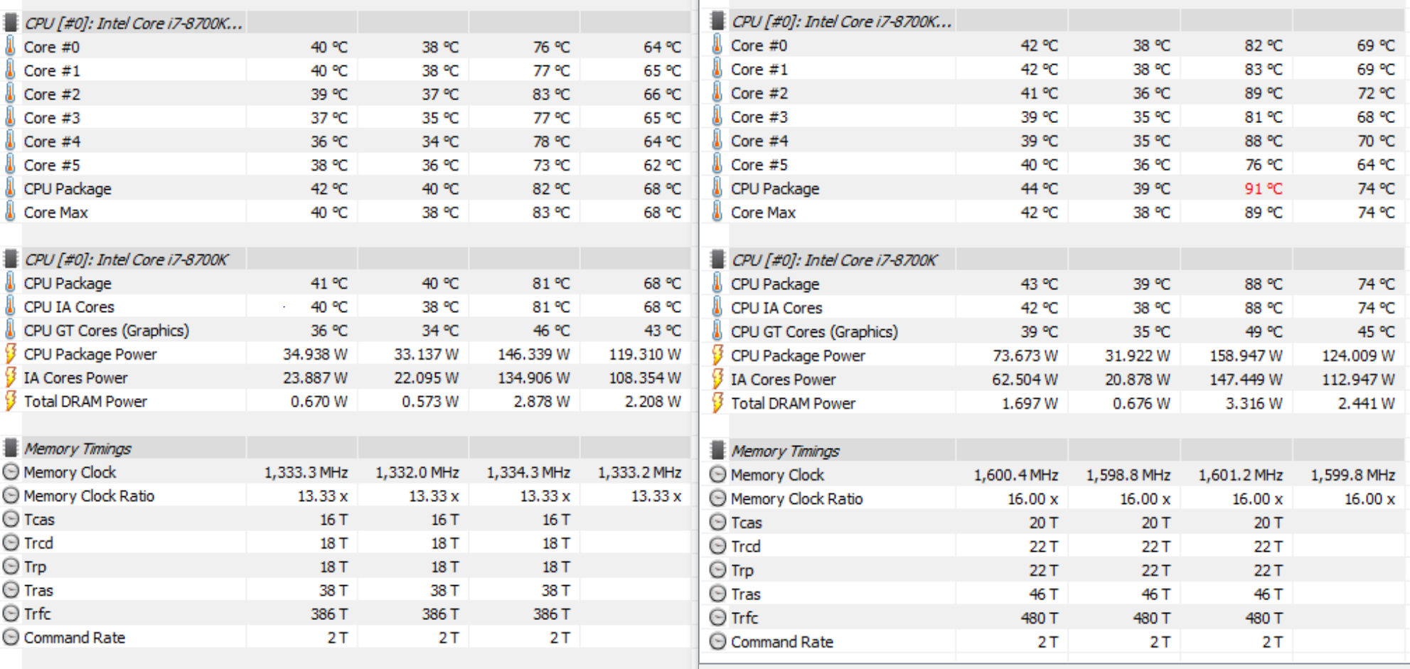The height and width of the screenshot is (669, 1410).
Task: Click thermometer icon for CPU GT Cores, left panel
Action: tap(11, 330)
